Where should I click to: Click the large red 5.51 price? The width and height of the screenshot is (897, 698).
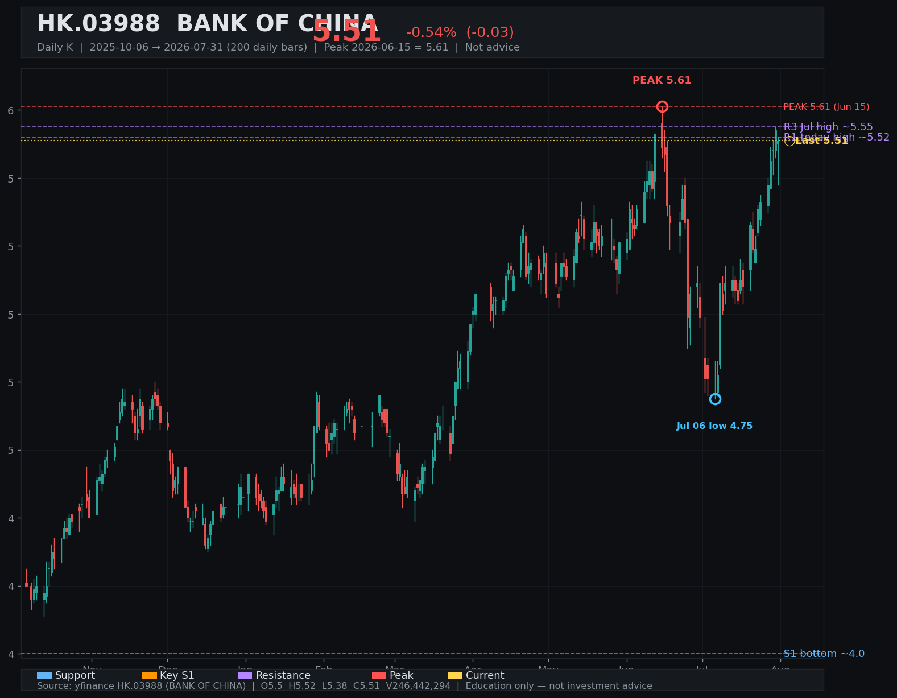pyautogui.click(x=346, y=32)
